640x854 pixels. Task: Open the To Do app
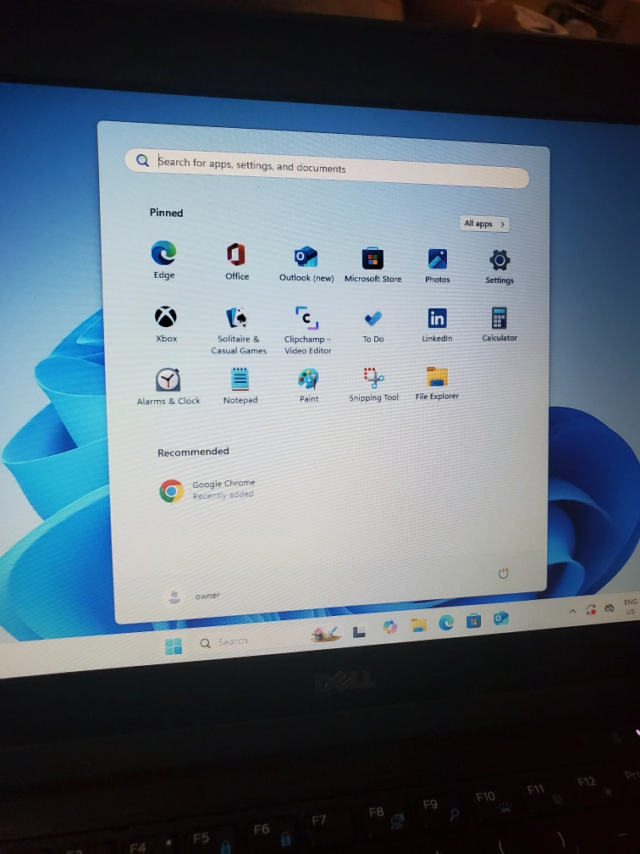pos(372,319)
